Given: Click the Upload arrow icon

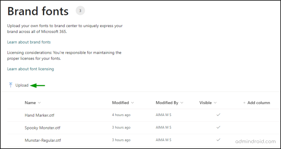Looking at the screenshot, I should 11,85.
